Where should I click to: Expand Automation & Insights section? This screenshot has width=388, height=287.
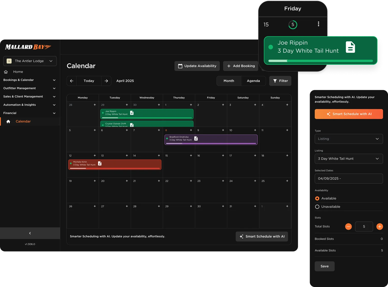30,105
